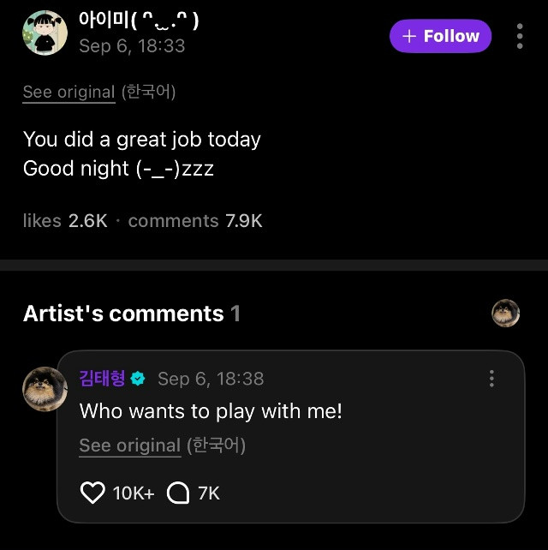The width and height of the screenshot is (548, 550).
Task: Open the 김태형 username link
Action: [x=102, y=379]
